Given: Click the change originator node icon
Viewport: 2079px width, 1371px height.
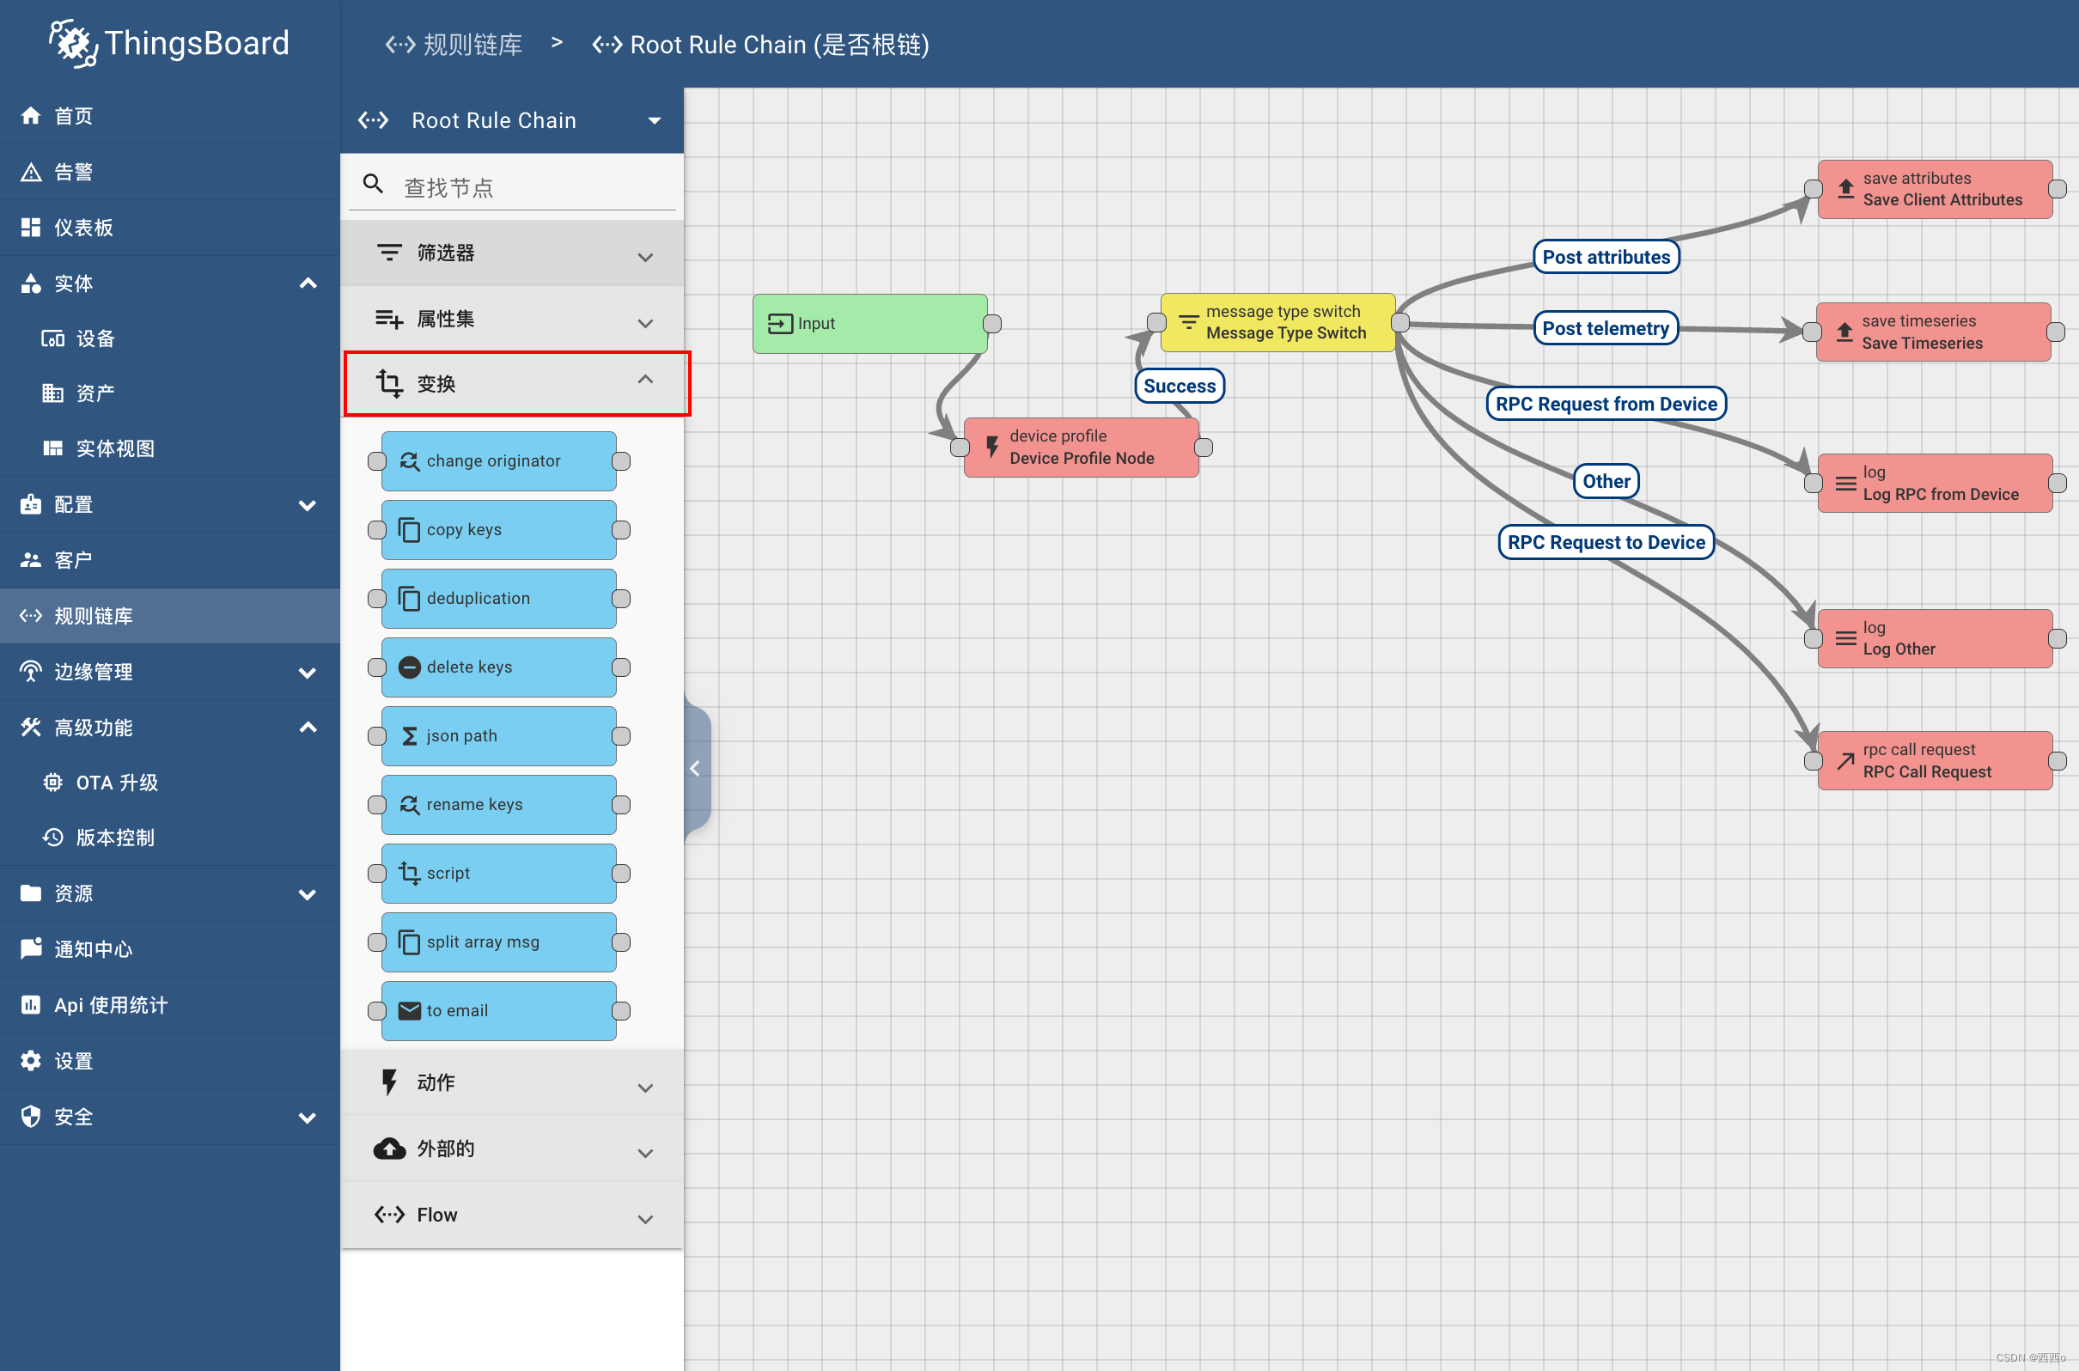Looking at the screenshot, I should [409, 460].
